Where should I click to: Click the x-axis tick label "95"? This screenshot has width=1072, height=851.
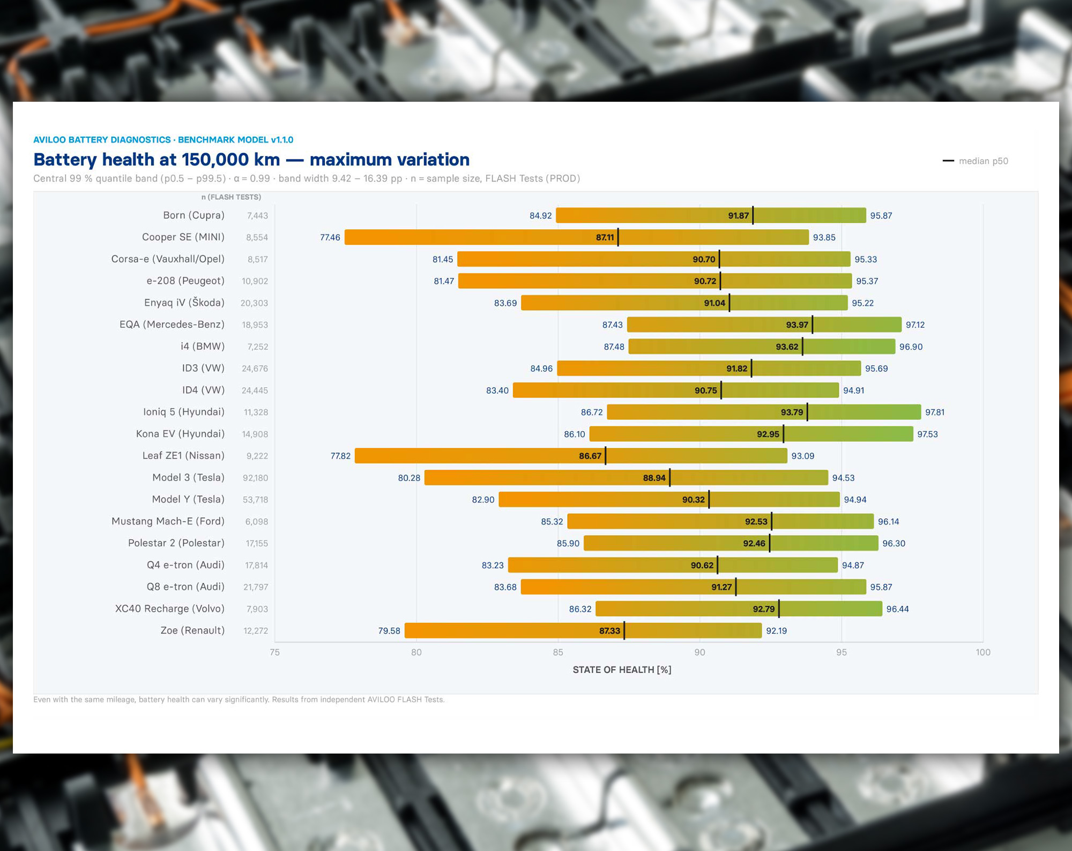(842, 652)
